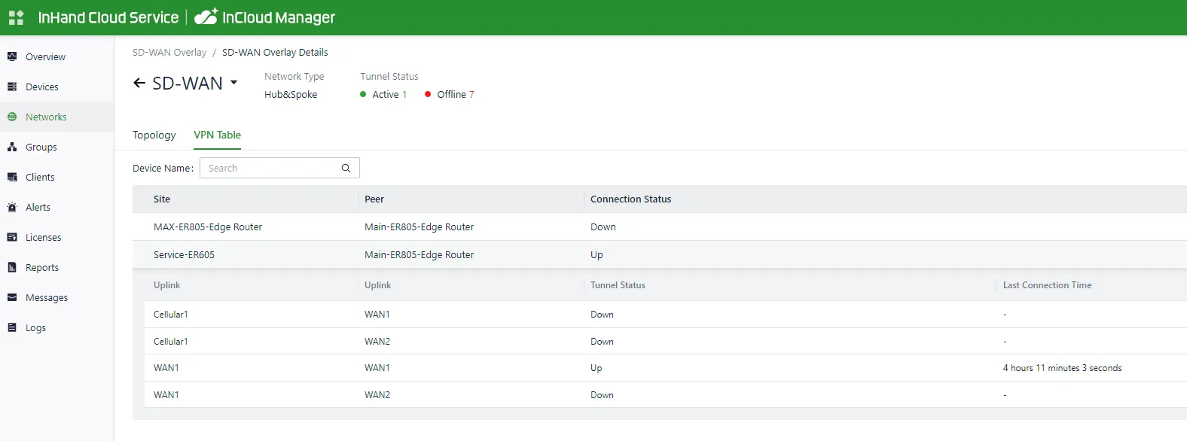Click the Hub&Spoke network type value

point(291,94)
